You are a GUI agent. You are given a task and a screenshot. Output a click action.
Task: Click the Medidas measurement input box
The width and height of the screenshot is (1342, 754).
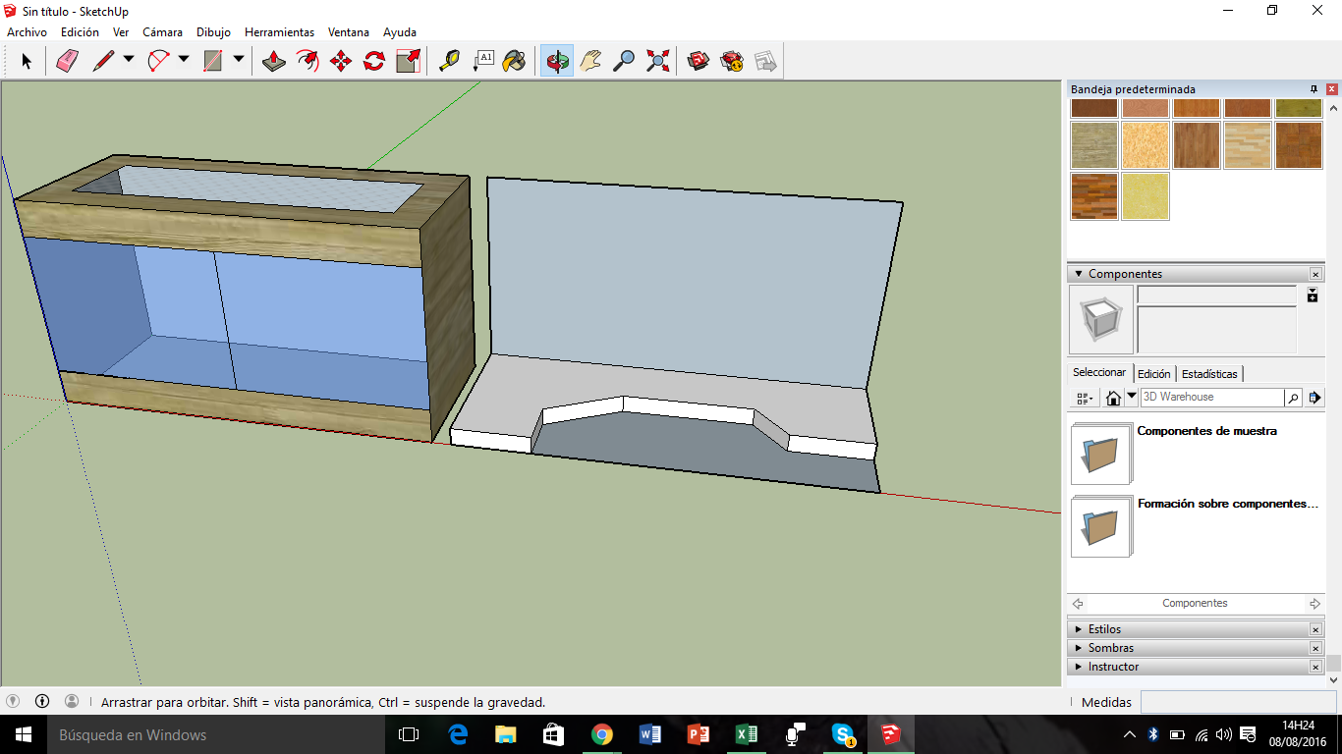[1237, 702]
